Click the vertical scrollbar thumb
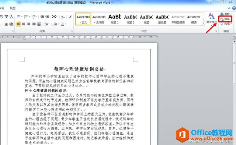Screen dimensions: 236x145 (235, 63)
